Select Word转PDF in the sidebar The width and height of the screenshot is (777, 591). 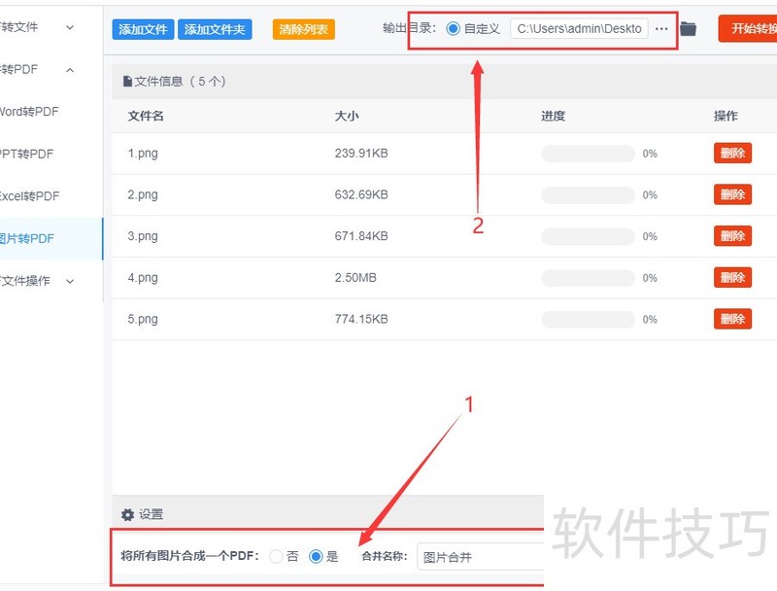pos(29,112)
